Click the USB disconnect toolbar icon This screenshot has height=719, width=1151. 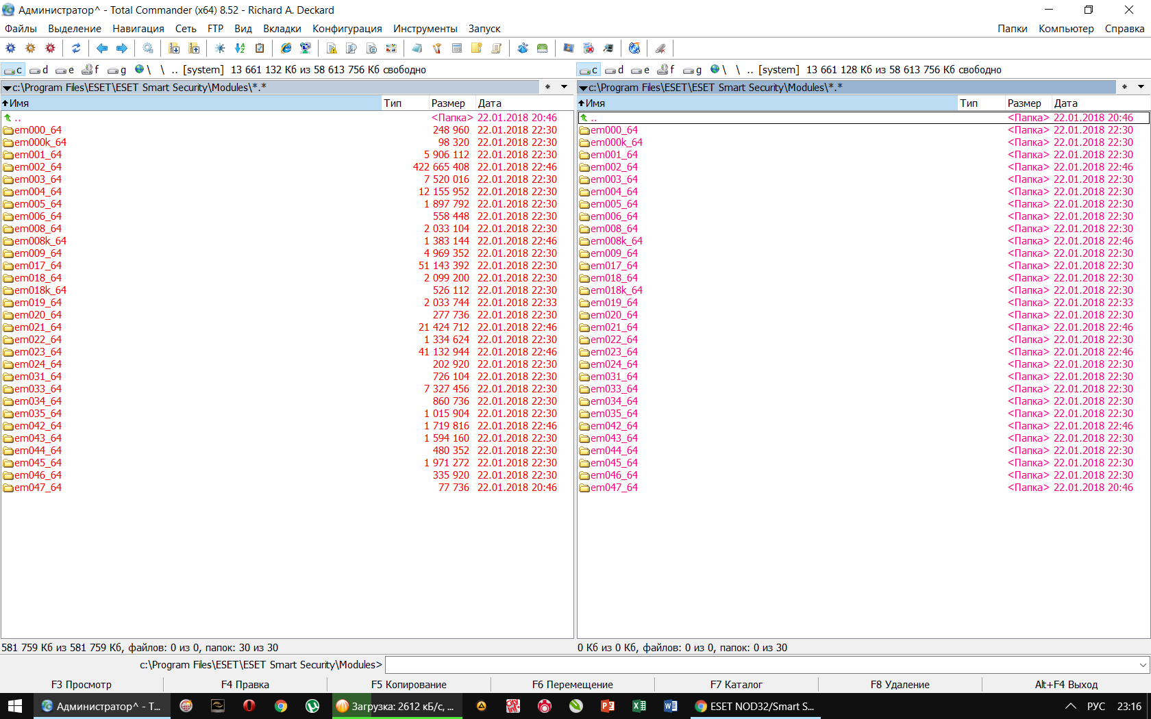[660, 48]
